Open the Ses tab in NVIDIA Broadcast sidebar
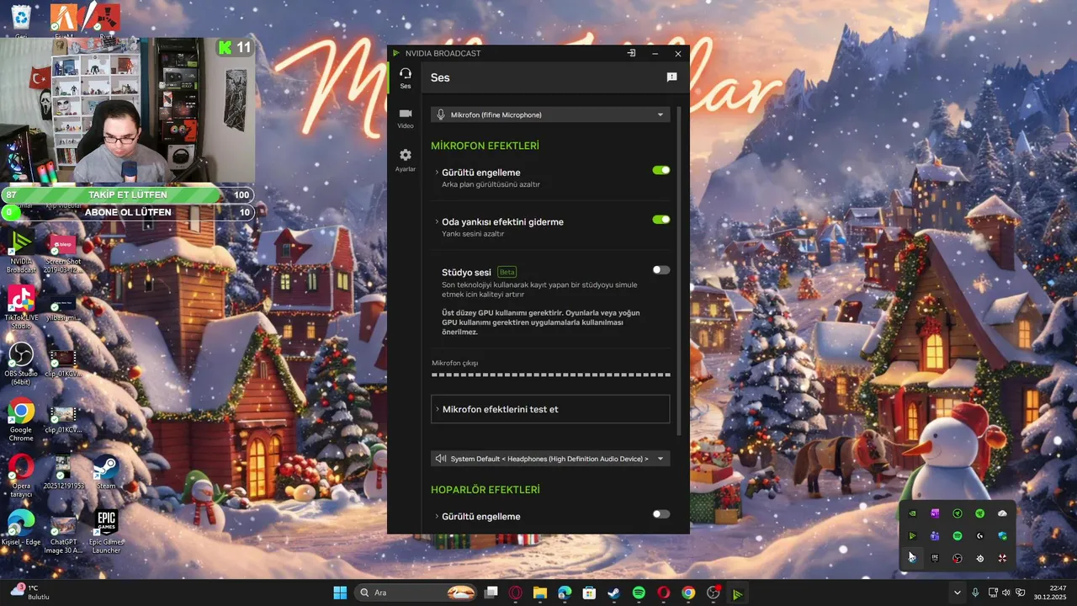Image resolution: width=1077 pixels, height=606 pixels. [x=406, y=78]
